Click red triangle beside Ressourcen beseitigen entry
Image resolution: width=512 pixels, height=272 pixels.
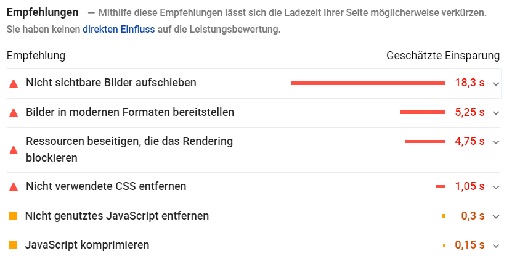pos(14,150)
